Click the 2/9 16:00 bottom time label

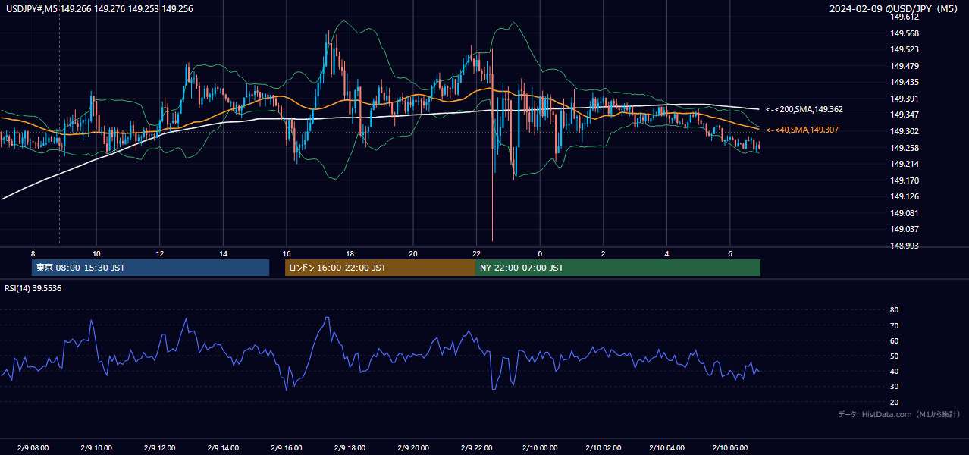click(x=287, y=447)
